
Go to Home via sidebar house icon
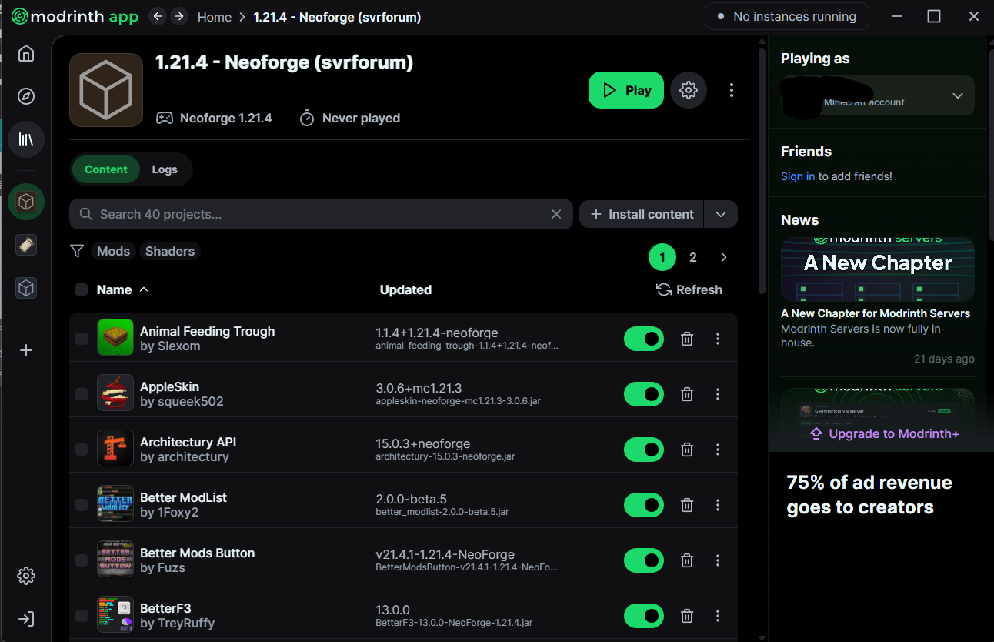pyautogui.click(x=26, y=53)
